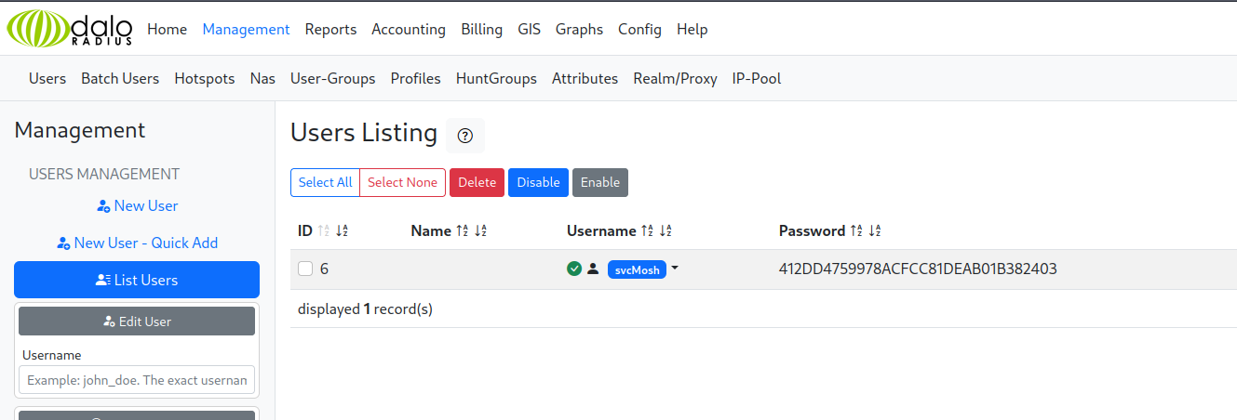
Task: Open the New User - Quick Add link
Action: [137, 243]
